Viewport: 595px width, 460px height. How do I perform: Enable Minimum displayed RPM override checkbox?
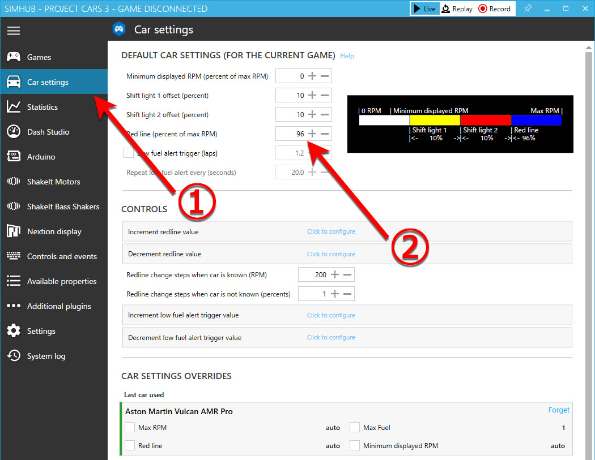[355, 445]
